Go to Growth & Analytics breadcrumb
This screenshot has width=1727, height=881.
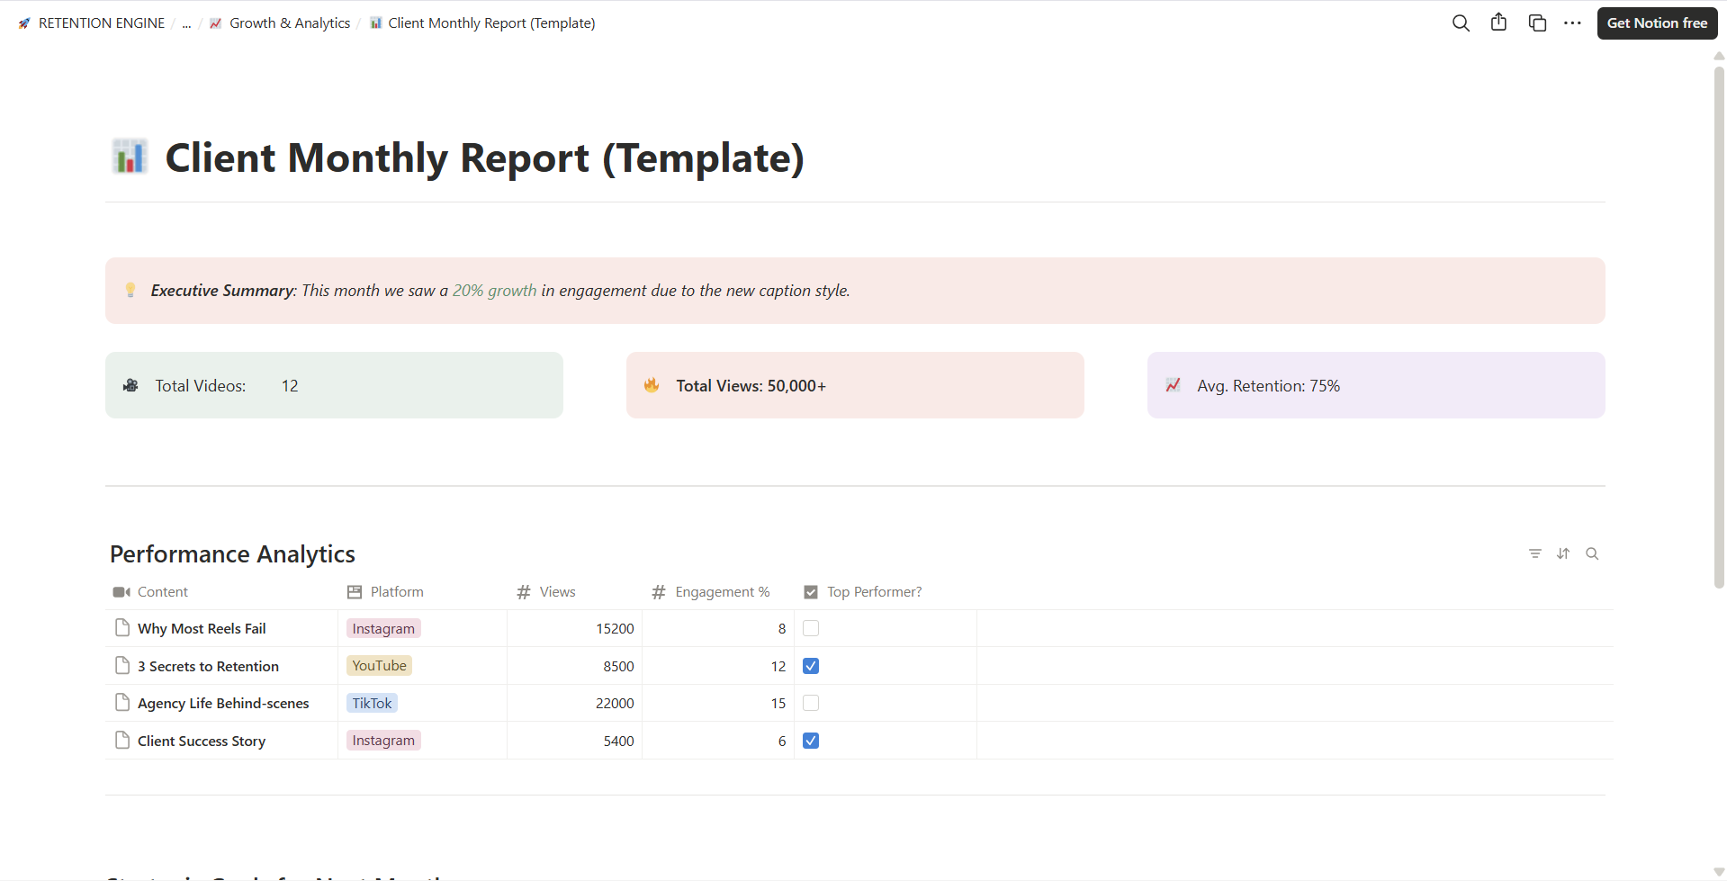click(x=290, y=23)
